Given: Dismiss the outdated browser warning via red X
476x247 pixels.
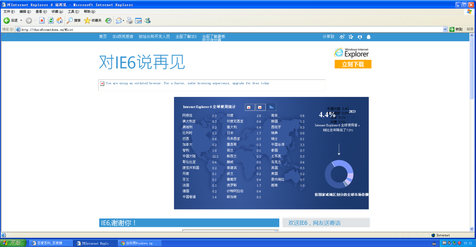Looking at the screenshot, I should [102, 84].
